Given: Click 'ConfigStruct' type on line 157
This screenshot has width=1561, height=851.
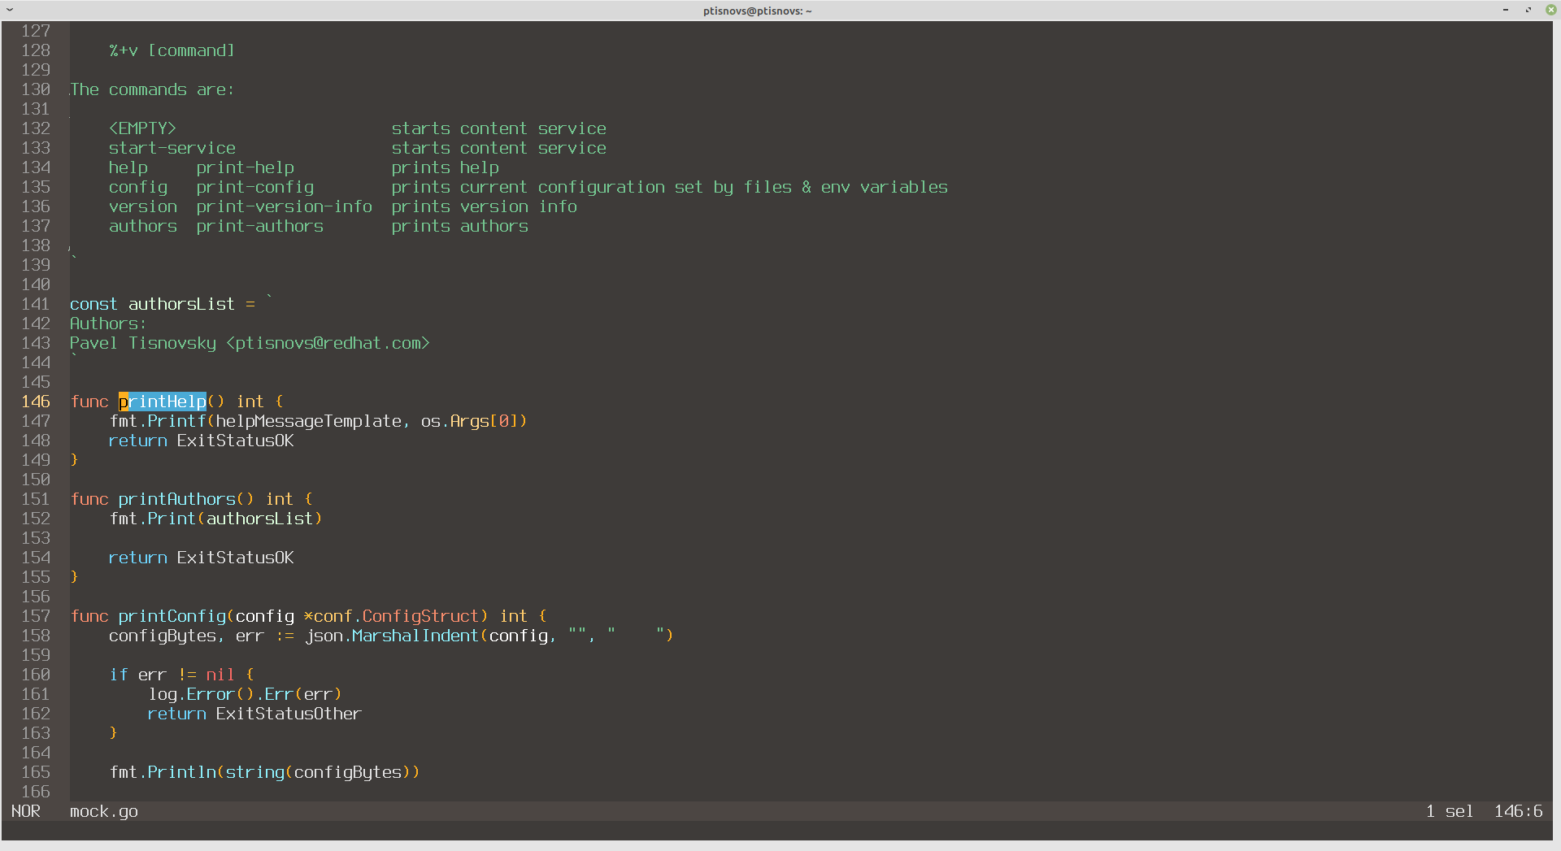Looking at the screenshot, I should click(x=420, y=616).
